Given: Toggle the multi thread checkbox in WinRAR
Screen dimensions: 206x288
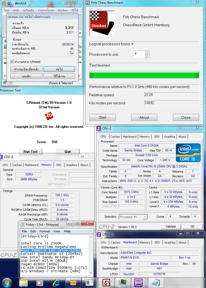Looking at the screenshot, I should click(x=12, y=62).
